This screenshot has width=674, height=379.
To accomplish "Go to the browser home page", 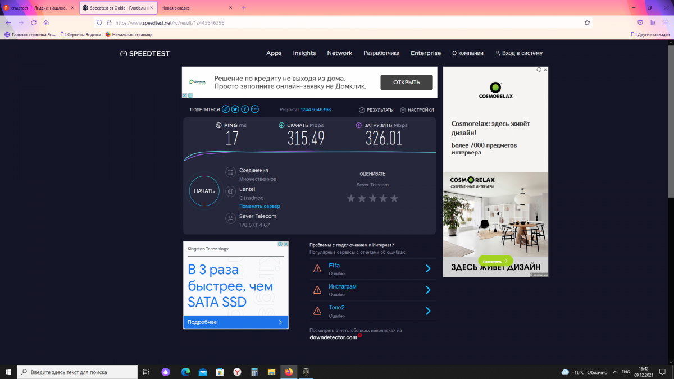I will point(46,22).
